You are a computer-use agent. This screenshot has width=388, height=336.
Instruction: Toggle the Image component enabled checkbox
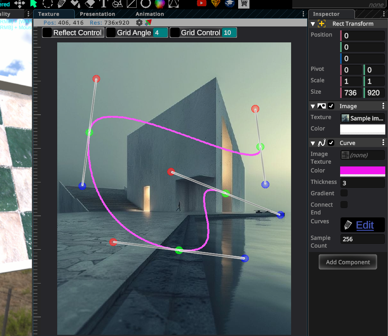[331, 106]
